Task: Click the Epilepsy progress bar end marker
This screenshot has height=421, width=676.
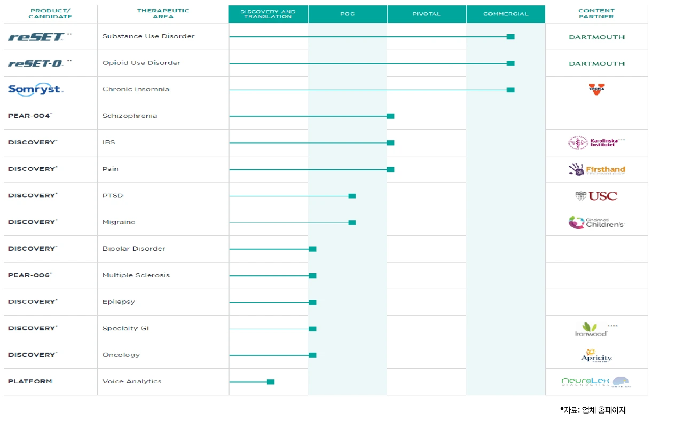Action: point(312,303)
